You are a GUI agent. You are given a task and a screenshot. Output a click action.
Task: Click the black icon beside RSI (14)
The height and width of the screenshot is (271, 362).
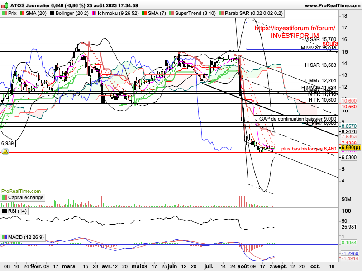click(x=5, y=211)
